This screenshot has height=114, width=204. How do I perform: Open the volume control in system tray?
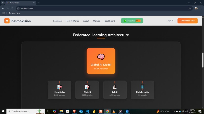(187, 111)
